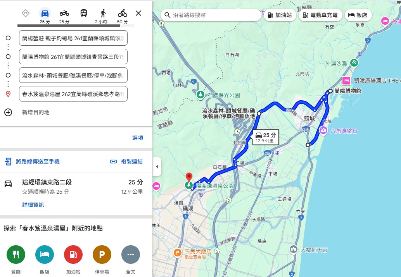401x277 pixels.
Task: Click the red pin icon beside destination field
Action: tap(8, 94)
